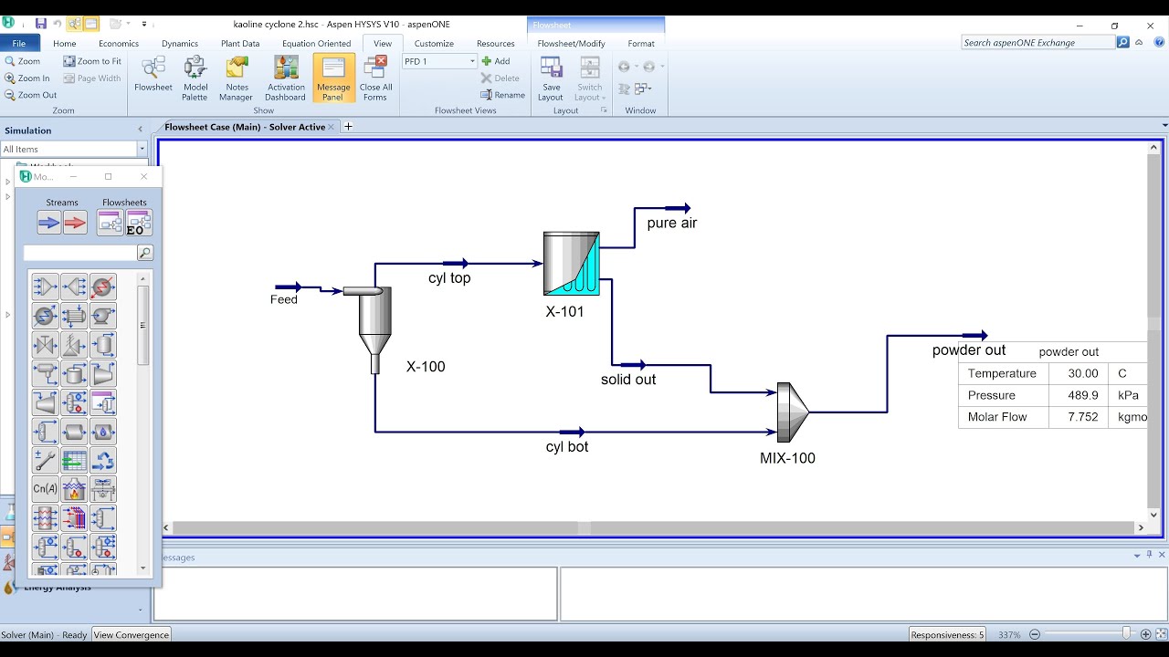Save Layout in the ribbon
This screenshot has width=1169, height=657.
[x=551, y=78]
